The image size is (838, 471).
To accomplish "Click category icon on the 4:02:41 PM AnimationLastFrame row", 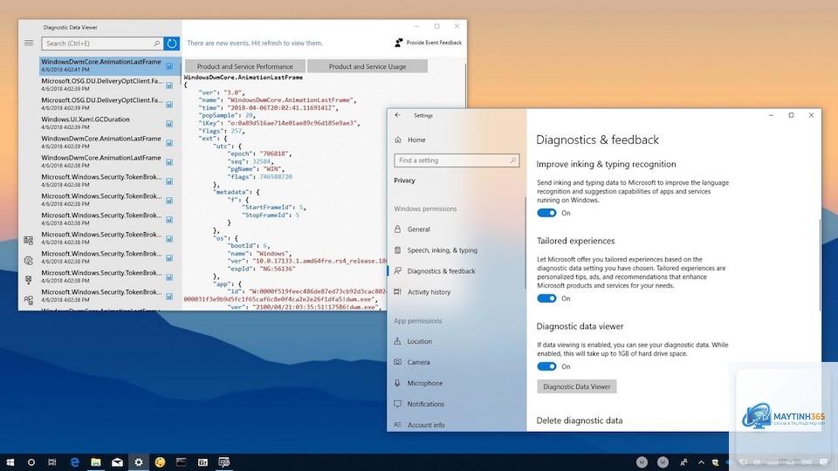I will [x=169, y=66].
